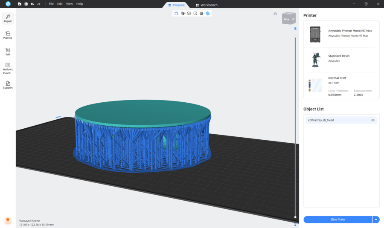Viewport: 384px width, 228px height.
Task: Click the Slice Plate button
Action: coord(337,219)
